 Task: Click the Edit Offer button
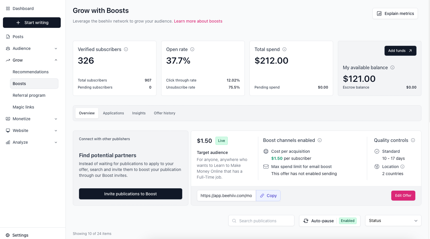tap(403, 196)
